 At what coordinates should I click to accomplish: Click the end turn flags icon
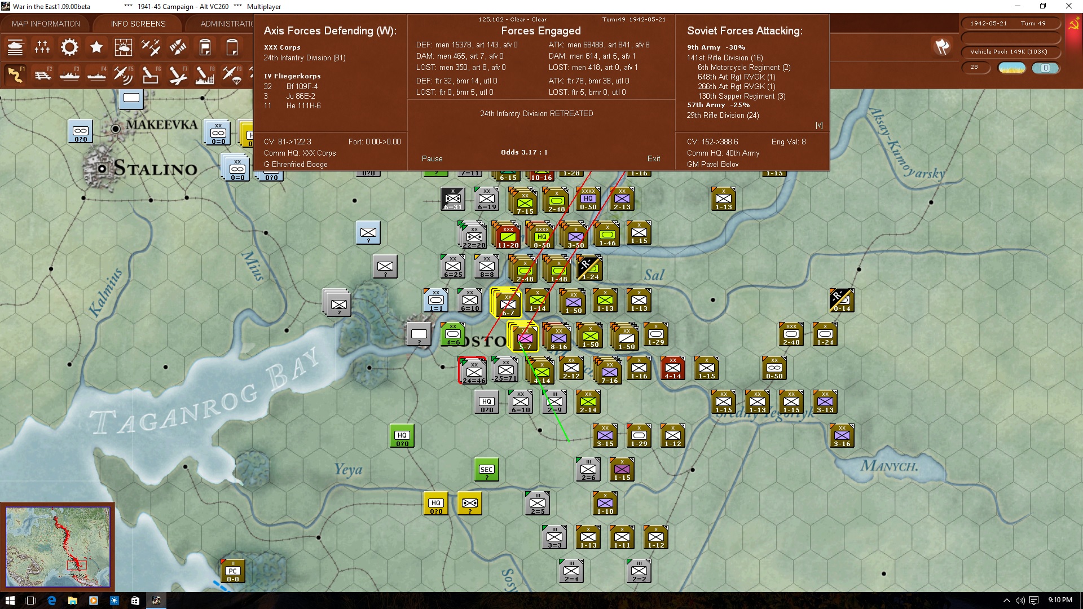coord(942,47)
